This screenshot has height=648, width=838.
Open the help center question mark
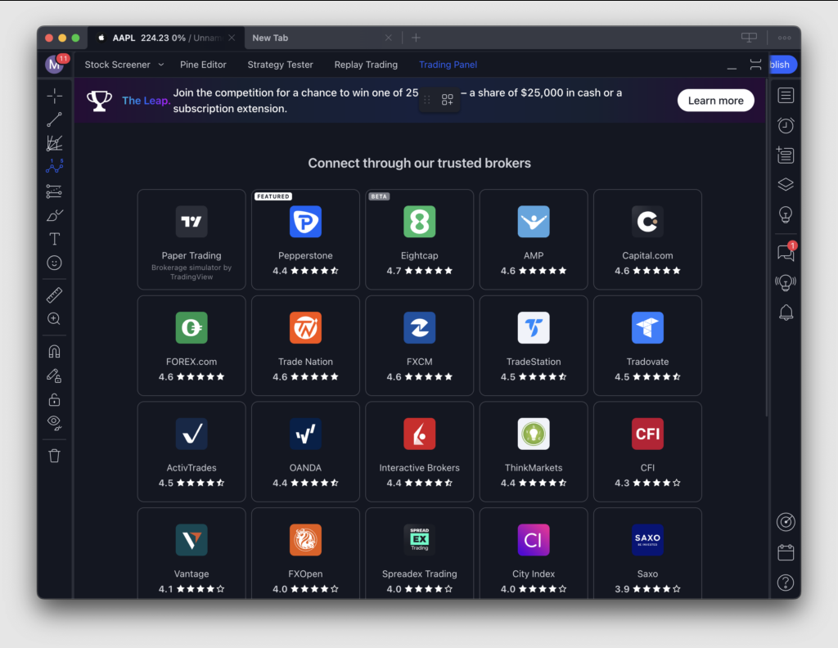coord(786,583)
